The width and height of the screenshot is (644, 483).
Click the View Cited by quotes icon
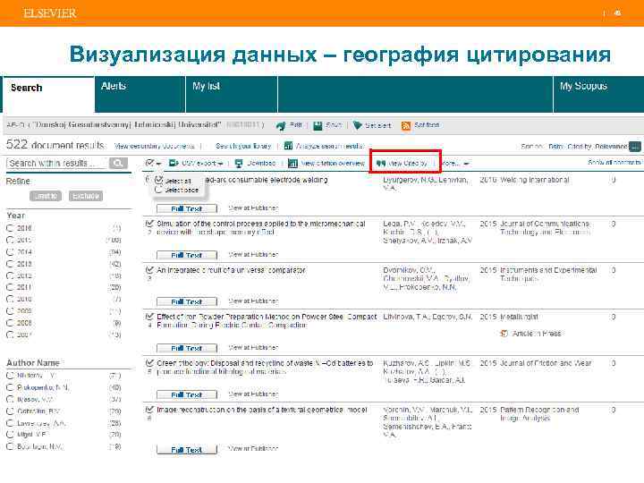point(381,163)
